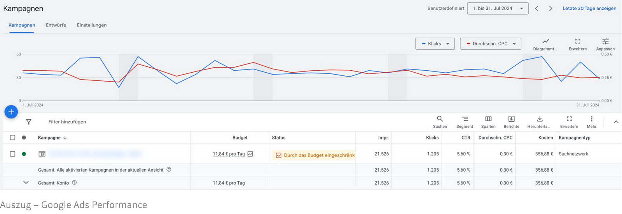Open Spalten column settings icon

(x=488, y=119)
